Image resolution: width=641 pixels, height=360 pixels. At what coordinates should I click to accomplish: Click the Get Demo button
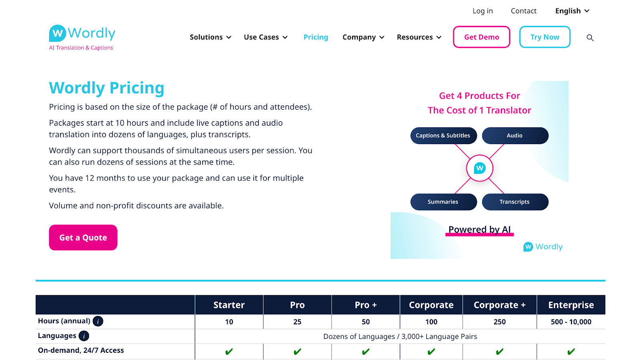[x=482, y=37]
